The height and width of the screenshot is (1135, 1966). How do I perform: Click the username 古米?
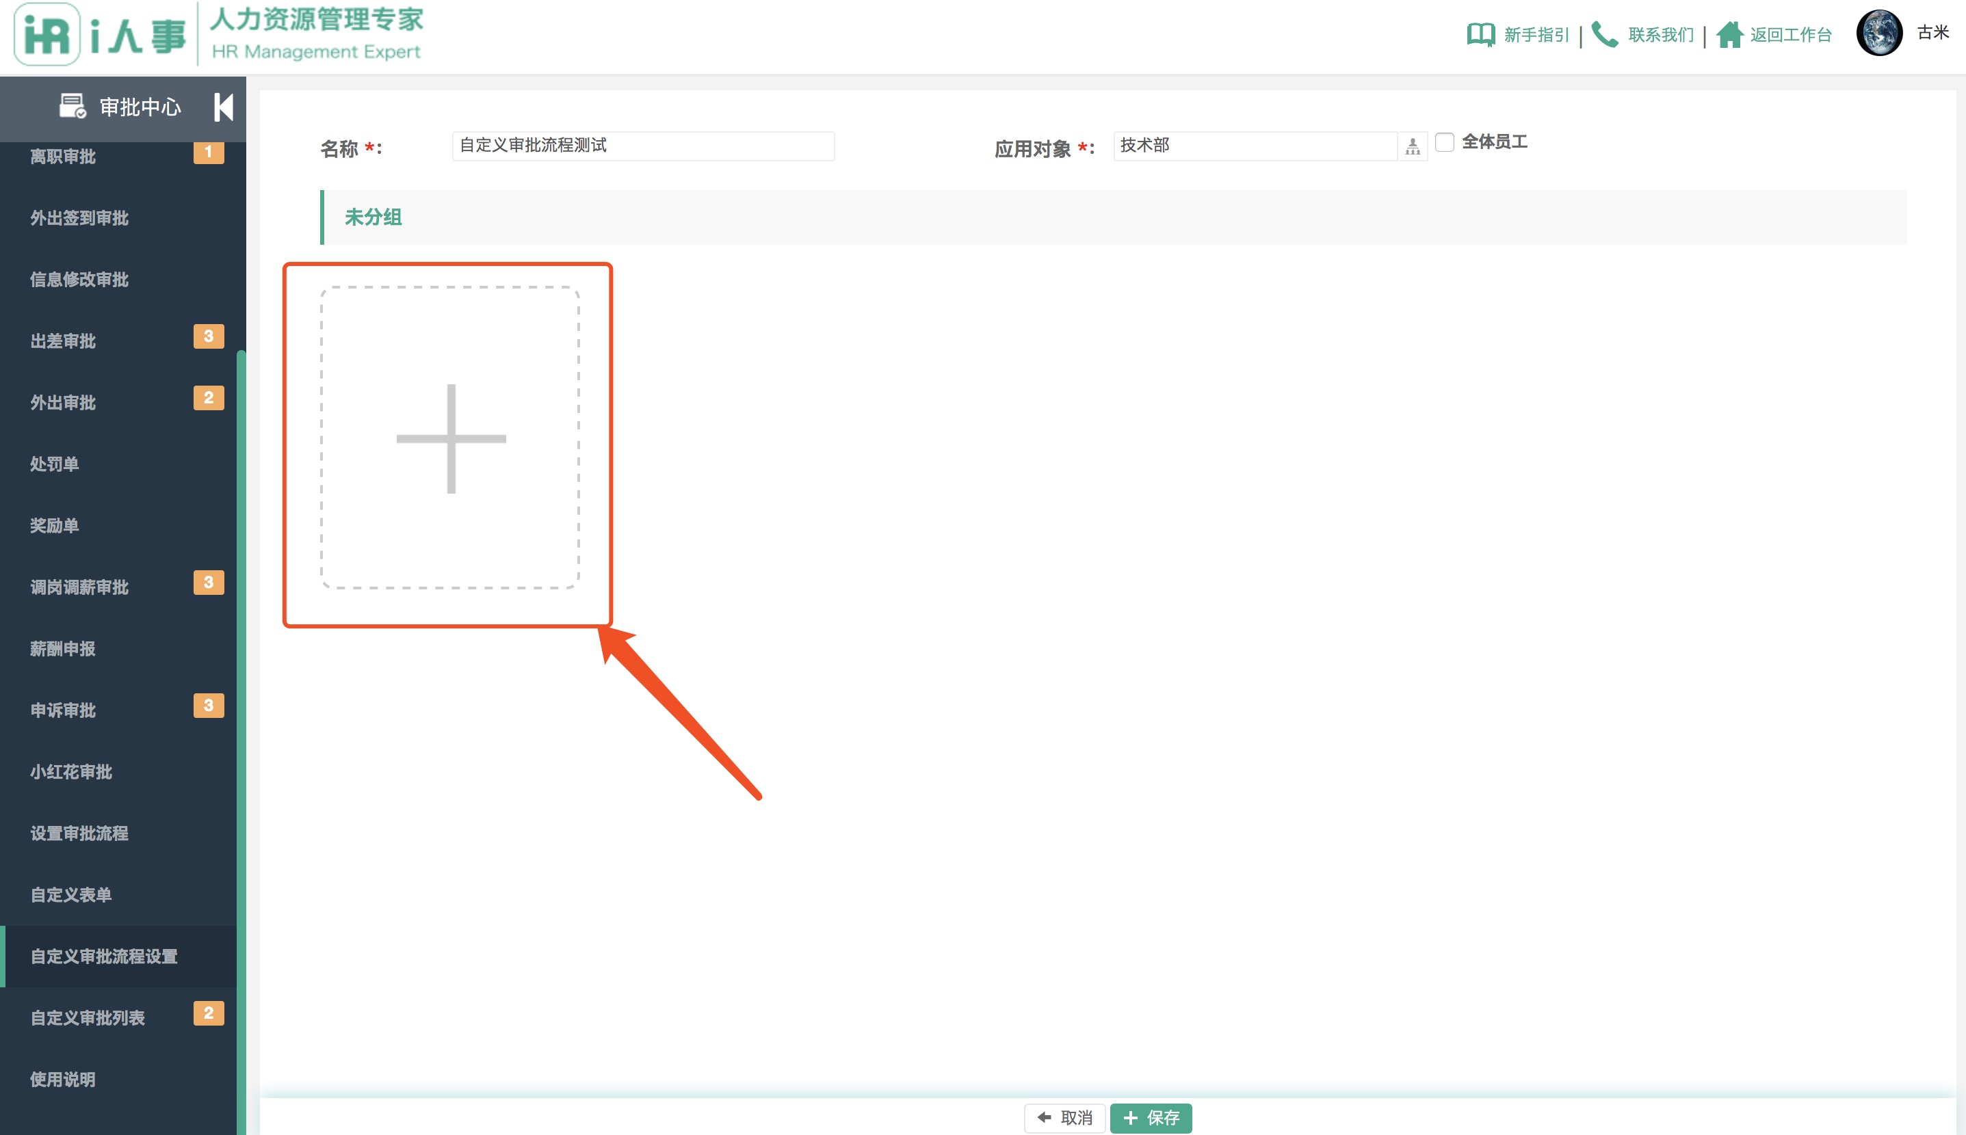tap(1932, 33)
